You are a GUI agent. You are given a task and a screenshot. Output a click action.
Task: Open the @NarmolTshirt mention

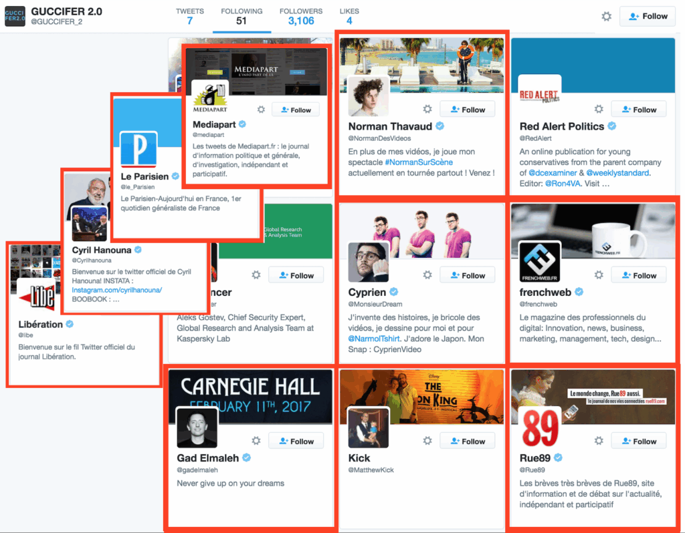[x=374, y=339]
